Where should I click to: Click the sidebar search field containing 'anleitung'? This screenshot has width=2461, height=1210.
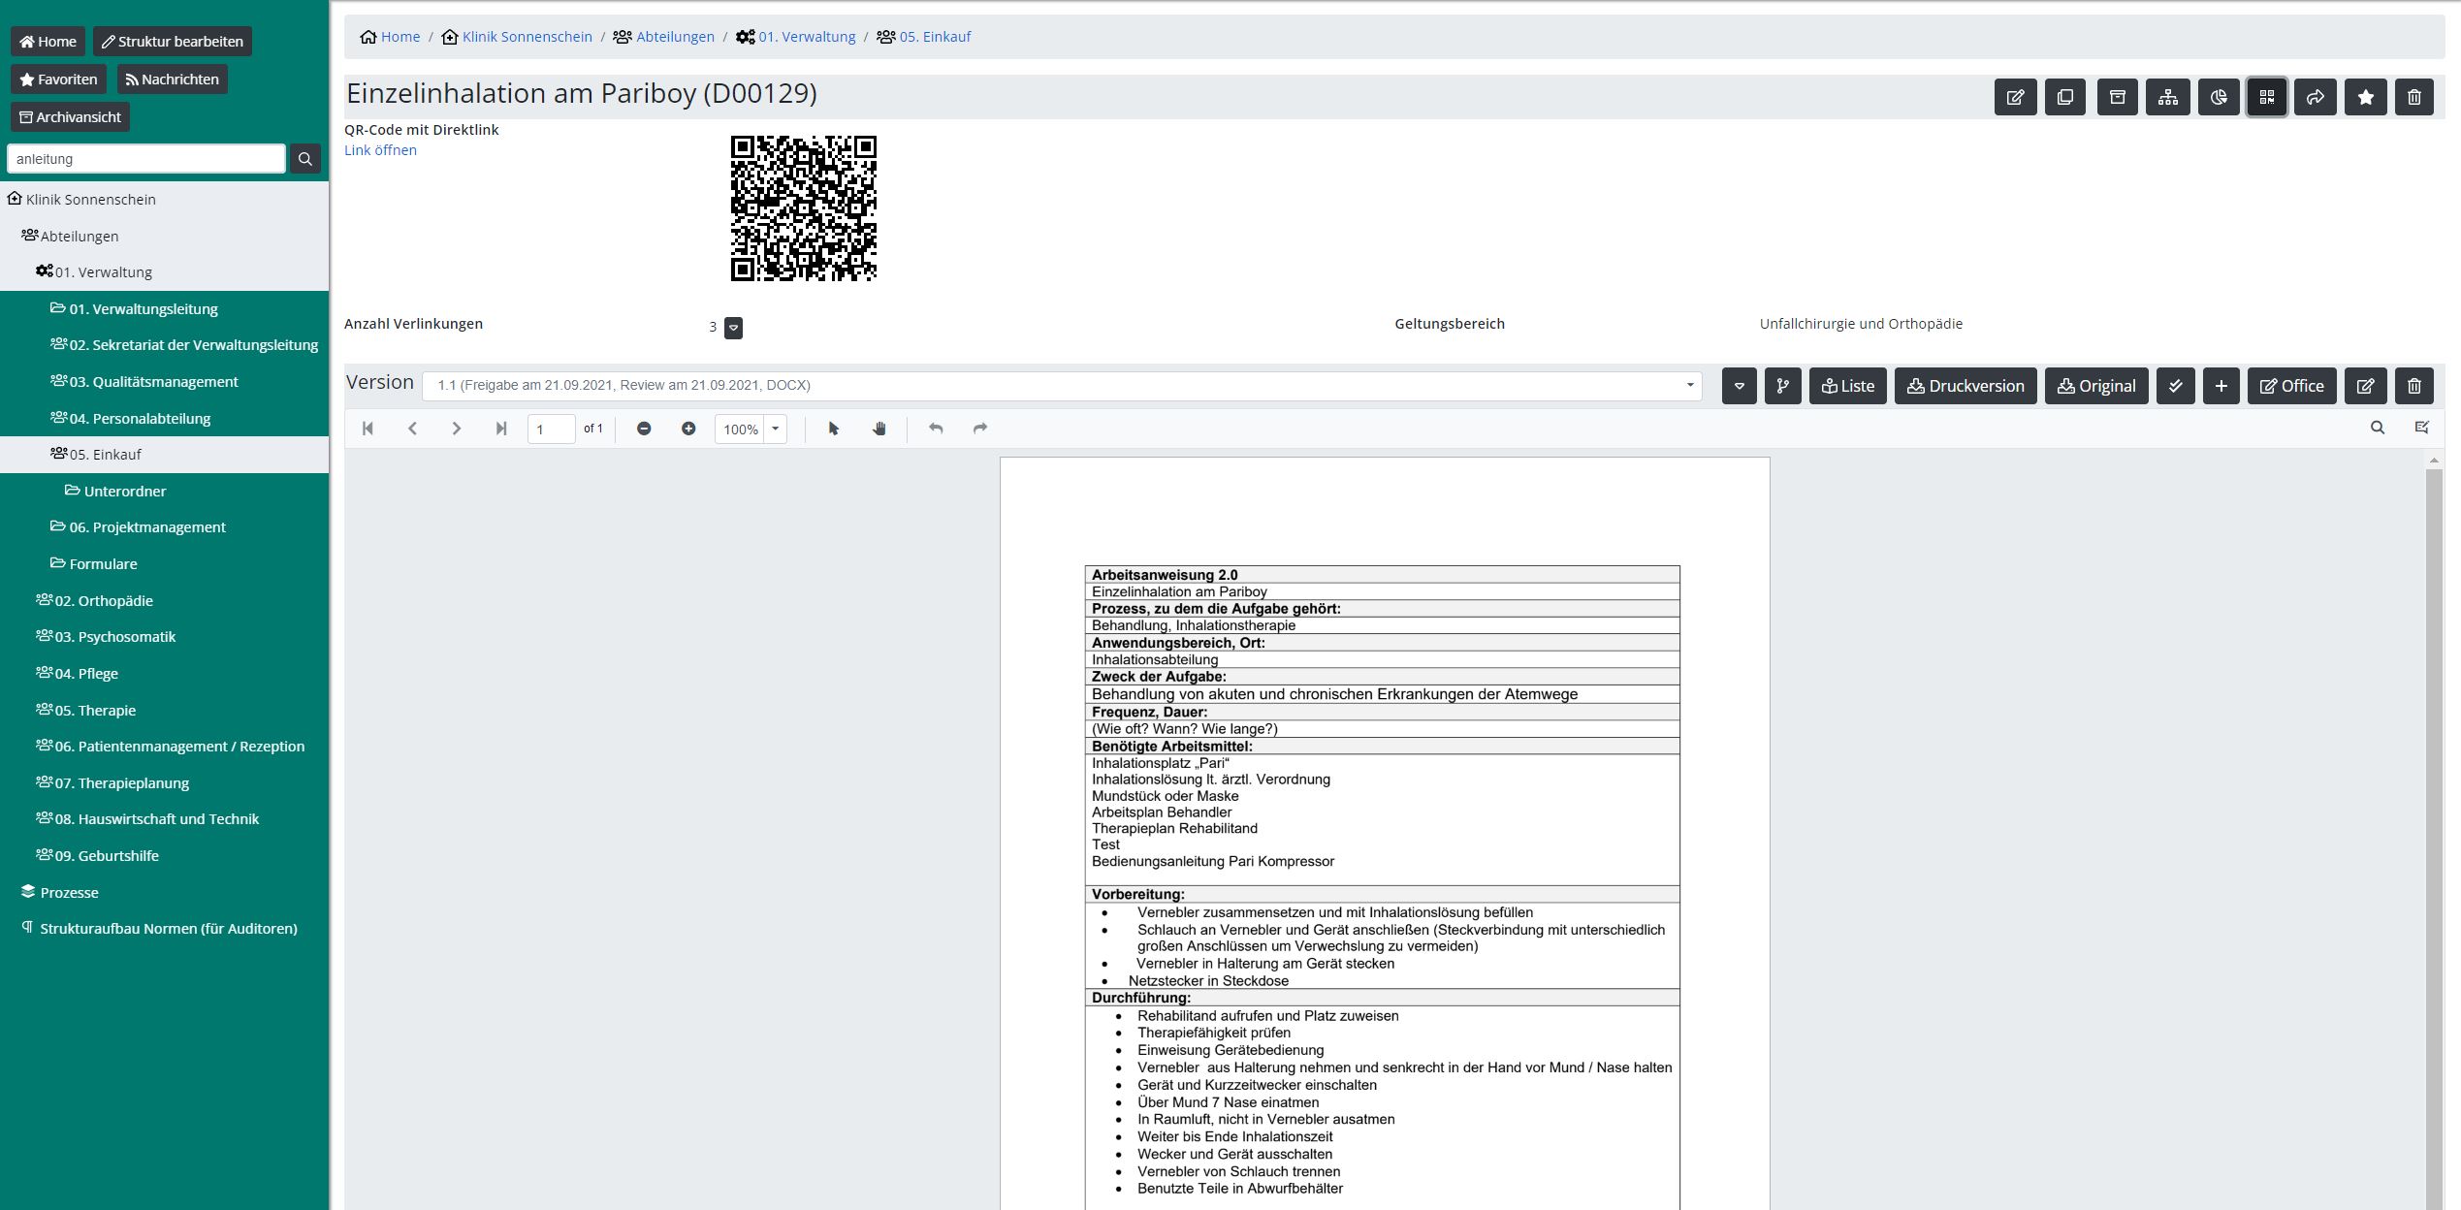146,159
